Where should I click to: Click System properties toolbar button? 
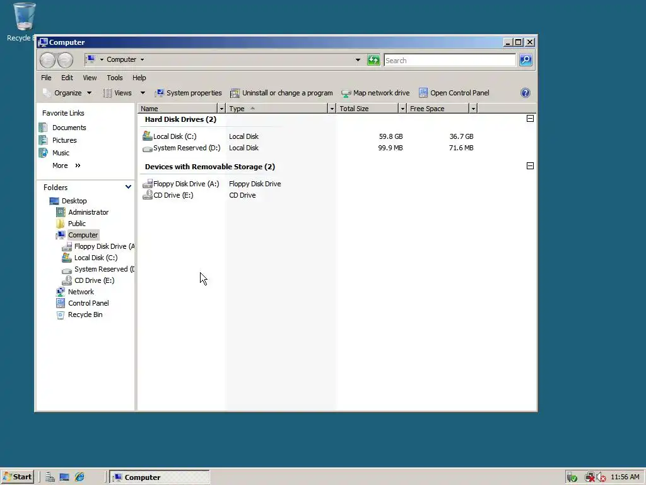coord(188,93)
